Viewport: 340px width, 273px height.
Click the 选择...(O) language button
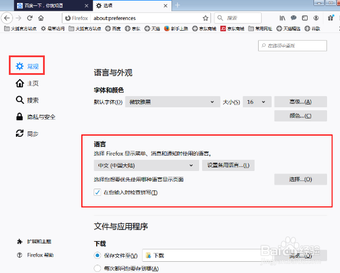point(301,179)
